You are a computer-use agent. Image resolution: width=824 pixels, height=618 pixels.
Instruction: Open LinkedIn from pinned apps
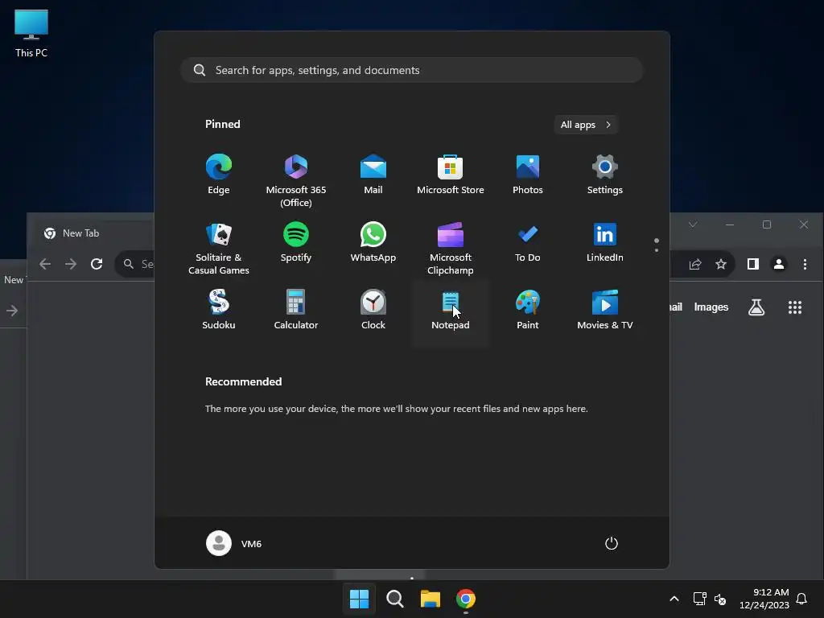[605, 242]
